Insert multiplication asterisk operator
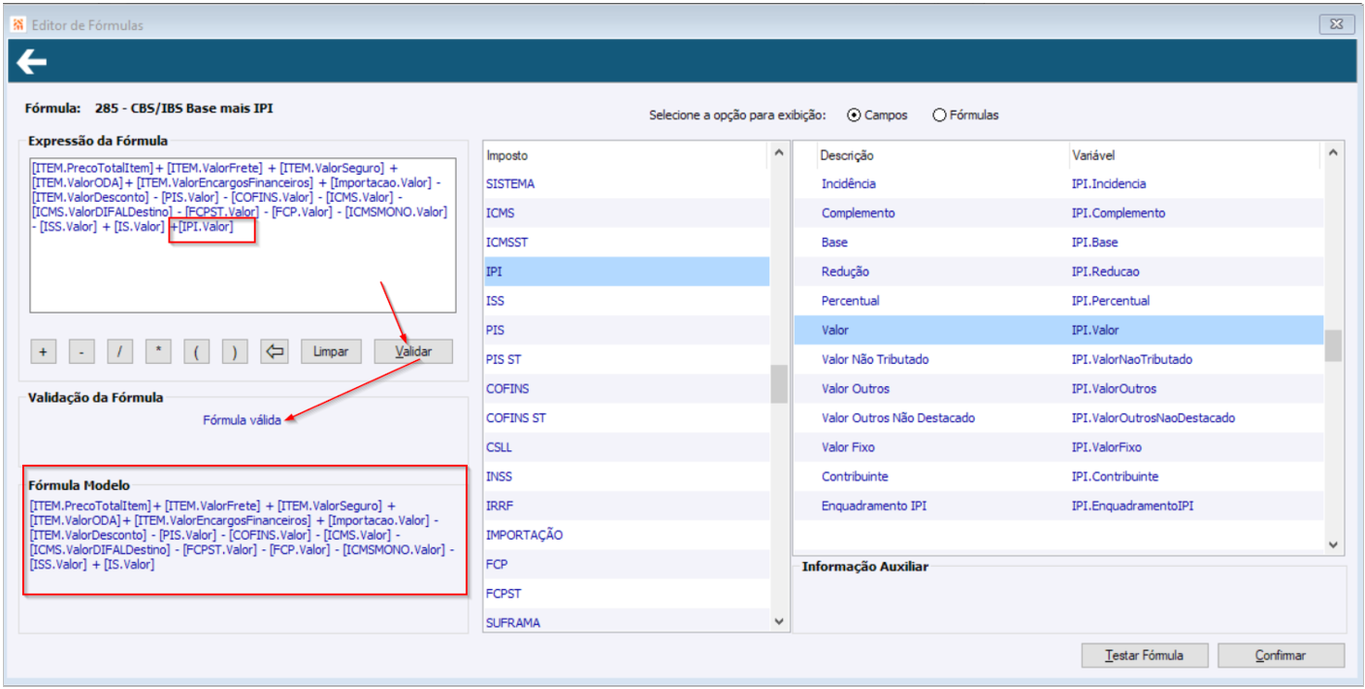This screenshot has width=1365, height=689. 158,351
